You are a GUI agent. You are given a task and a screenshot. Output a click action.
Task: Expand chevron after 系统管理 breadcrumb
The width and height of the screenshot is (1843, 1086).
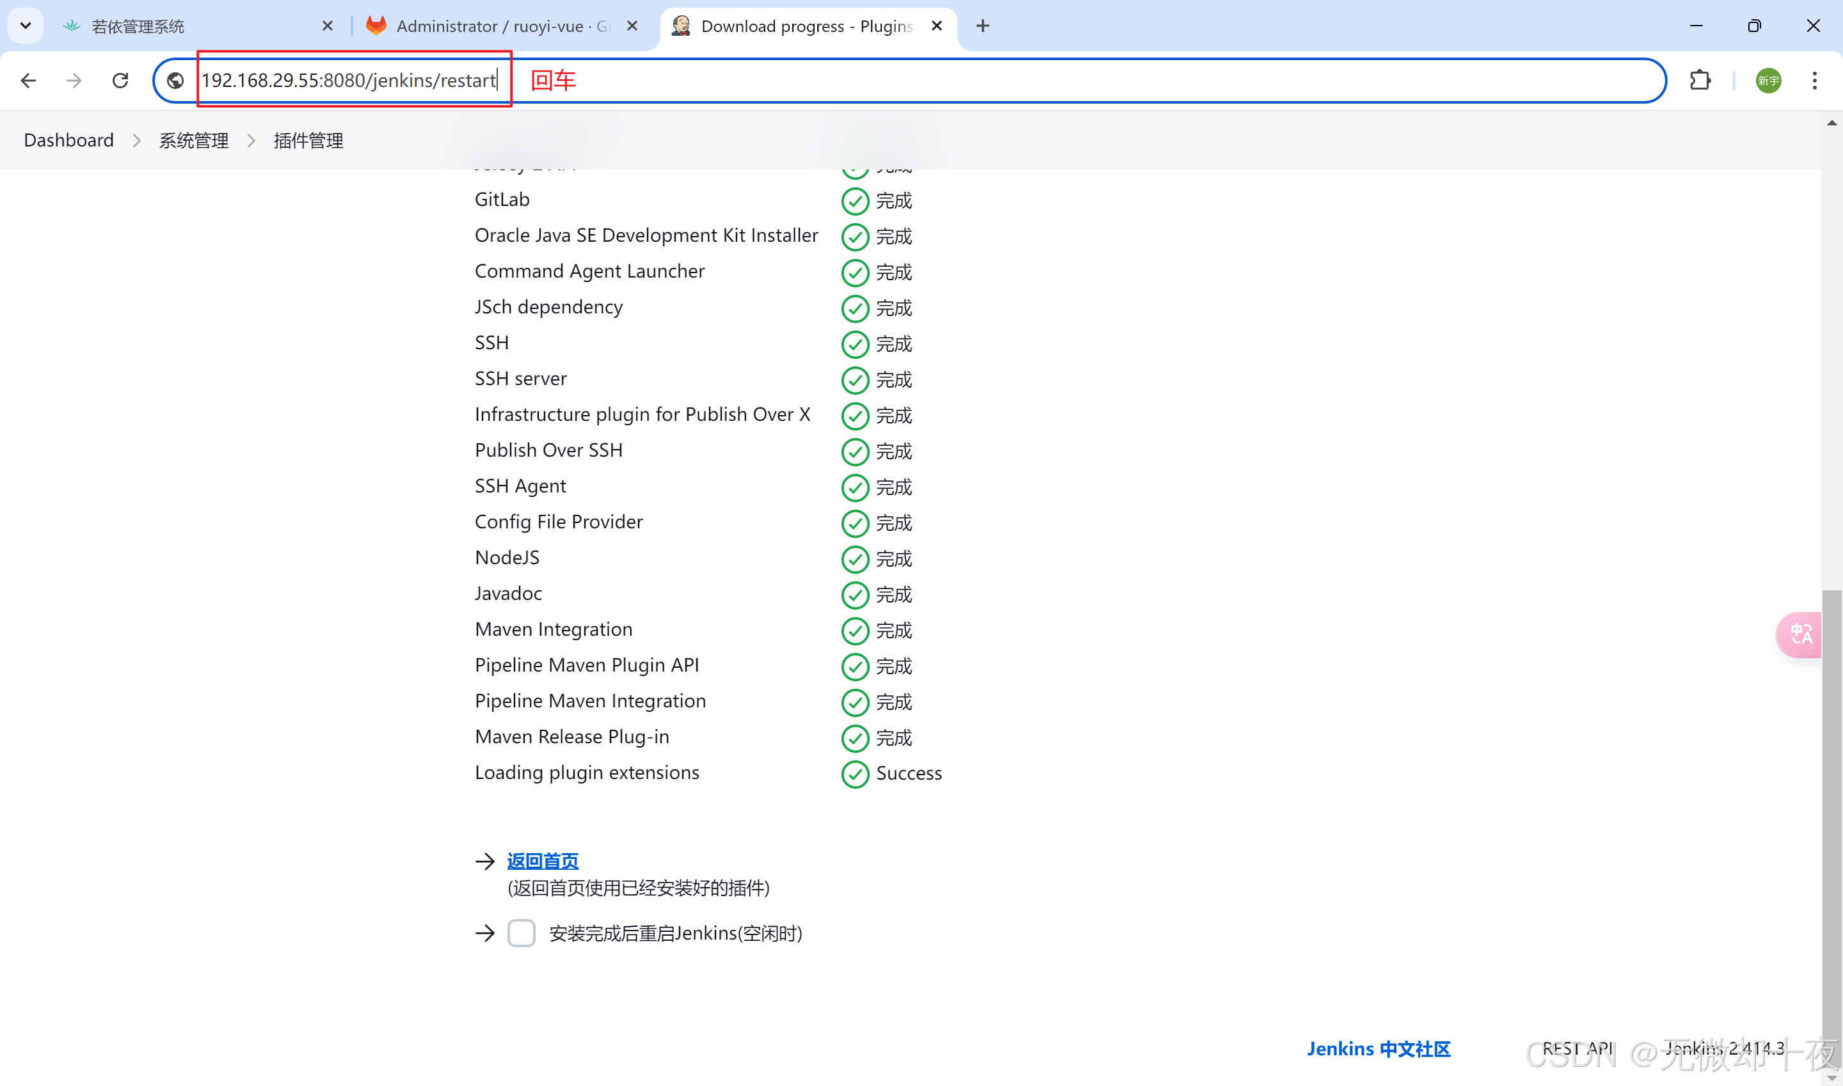tap(251, 141)
